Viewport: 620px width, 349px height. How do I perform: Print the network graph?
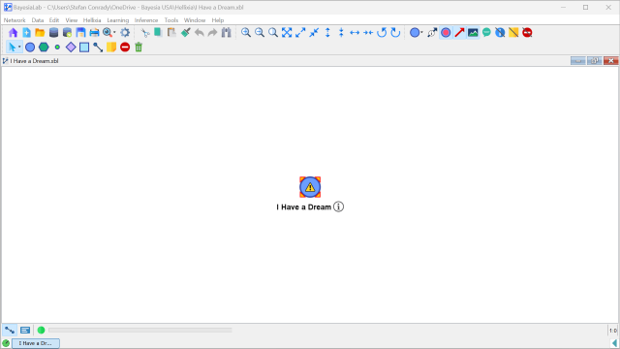94,32
